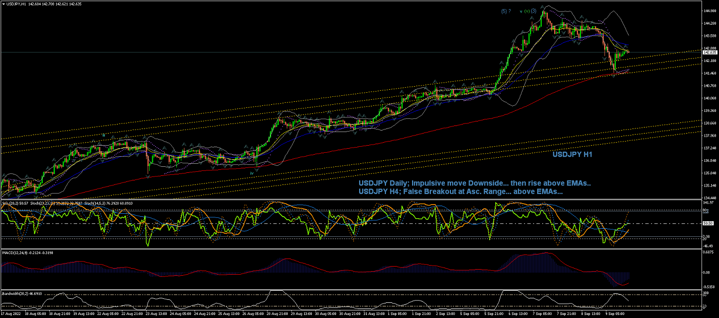Select the "USDJPY Daily; Impulsive move" annotation
This screenshot has width=719, height=318.
point(474,183)
